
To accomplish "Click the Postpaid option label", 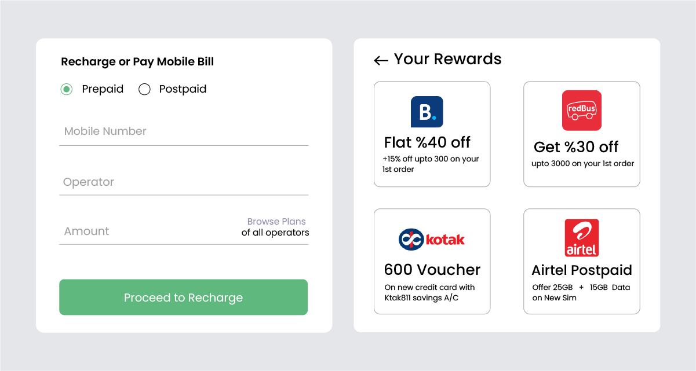I will [183, 89].
